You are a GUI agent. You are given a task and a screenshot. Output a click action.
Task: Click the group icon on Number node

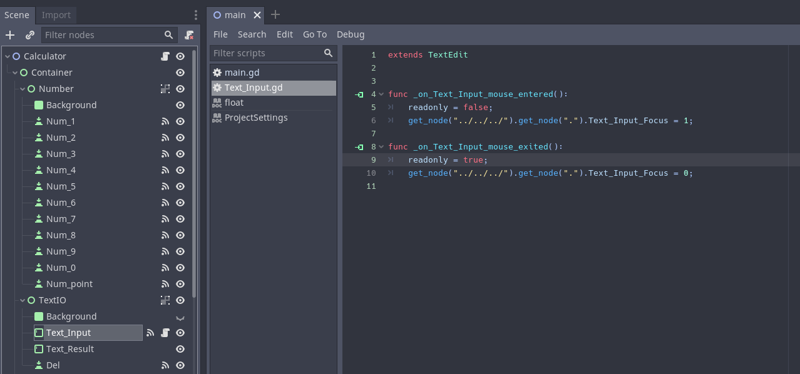click(x=165, y=89)
